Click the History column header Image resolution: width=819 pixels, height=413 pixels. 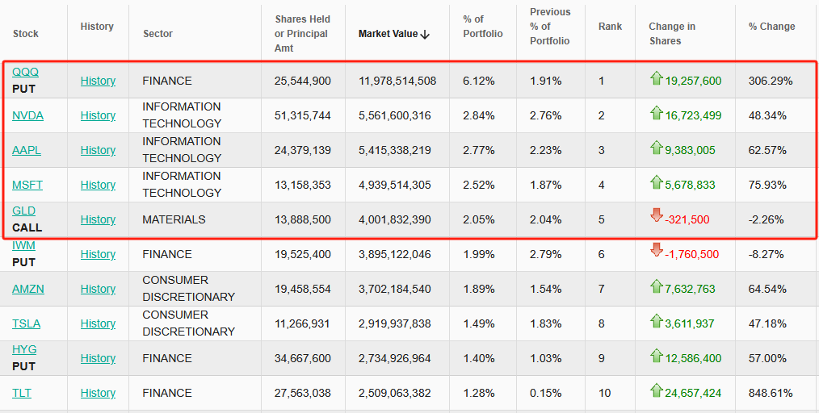pos(97,26)
